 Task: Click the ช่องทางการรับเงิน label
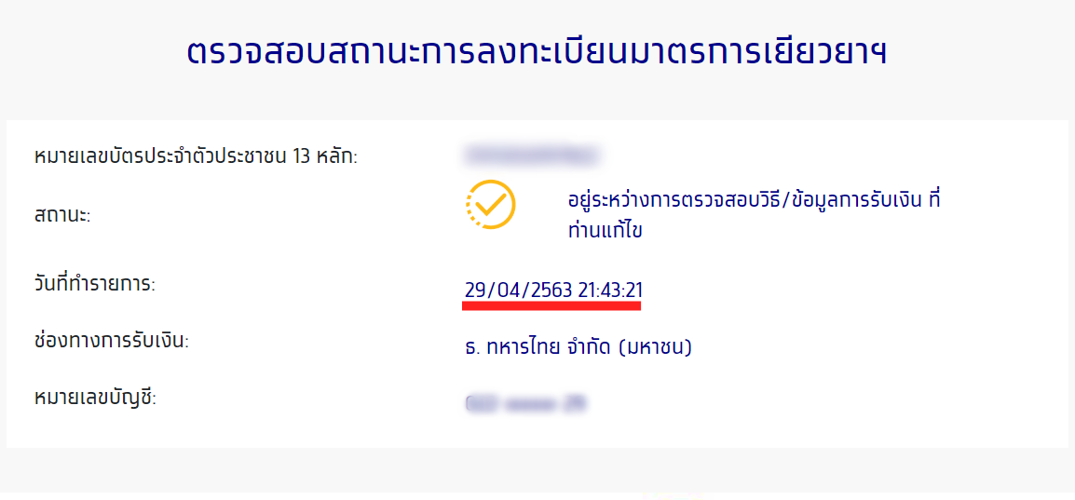pos(110,341)
